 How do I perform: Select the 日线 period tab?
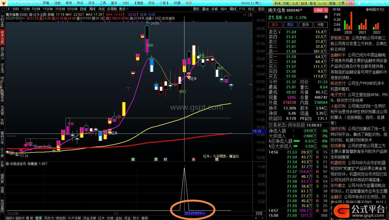(x=83, y=9)
